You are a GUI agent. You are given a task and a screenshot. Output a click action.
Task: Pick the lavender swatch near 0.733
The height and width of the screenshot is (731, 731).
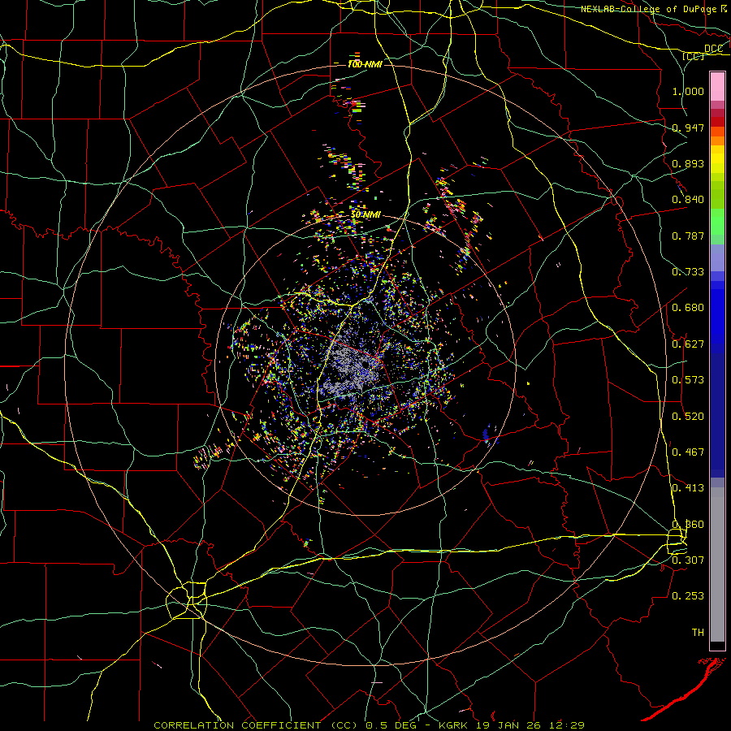tap(717, 258)
